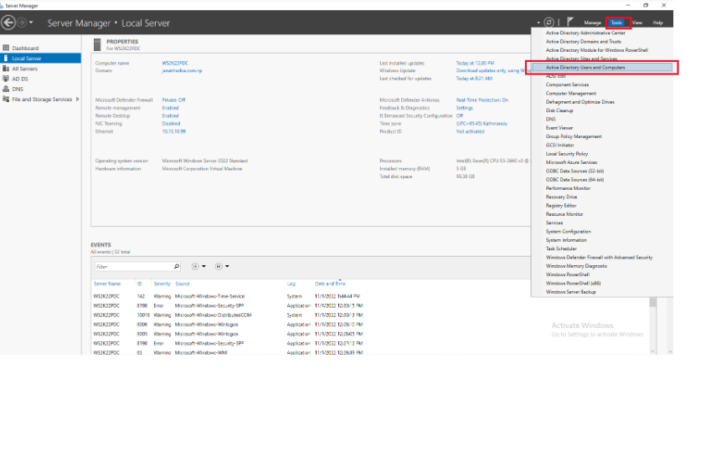Click the refresh icon in header

[549, 23]
